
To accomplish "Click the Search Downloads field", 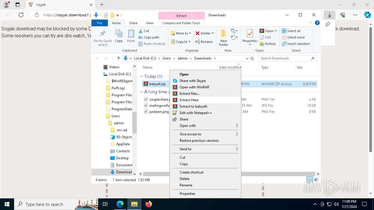I will 287,58.
